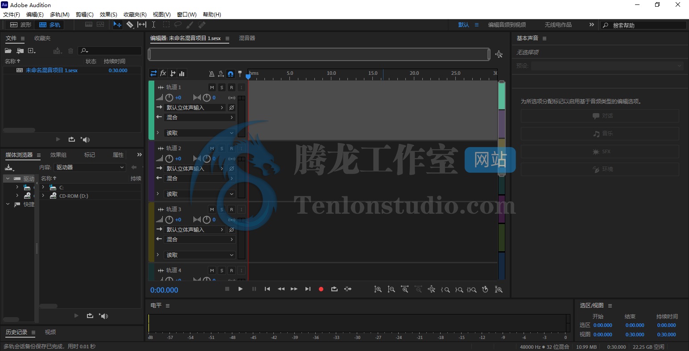Switch to the 收藏夹 tab
The height and width of the screenshot is (351, 689).
pos(42,38)
